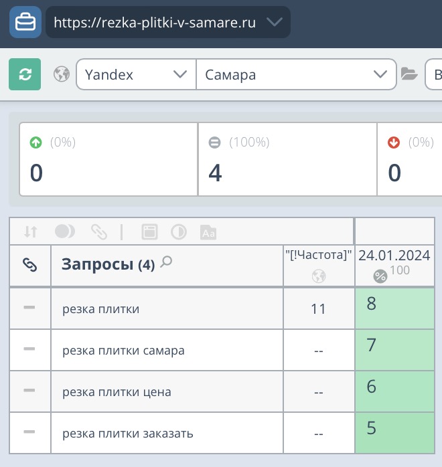Toggle the half-filled contrast circle icon
442x467 pixels.
coord(179,232)
